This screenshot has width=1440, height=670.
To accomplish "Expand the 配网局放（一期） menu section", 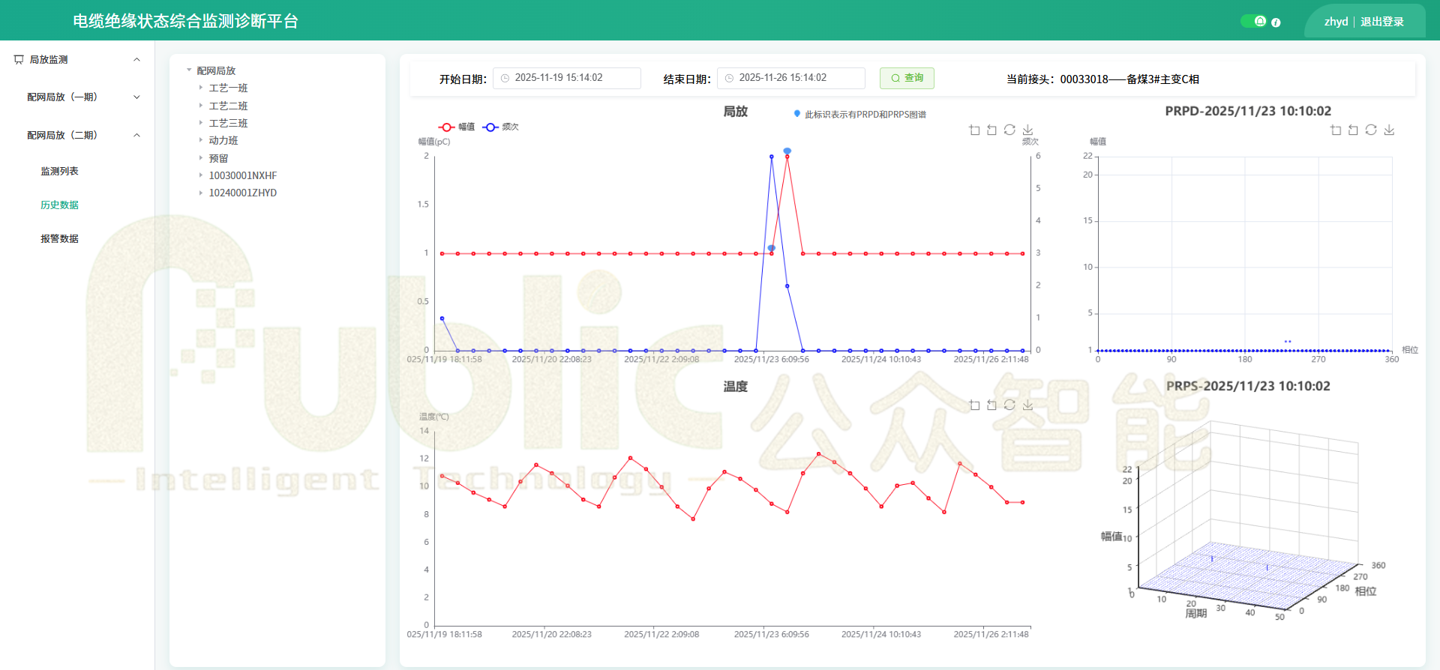I will click(x=136, y=97).
